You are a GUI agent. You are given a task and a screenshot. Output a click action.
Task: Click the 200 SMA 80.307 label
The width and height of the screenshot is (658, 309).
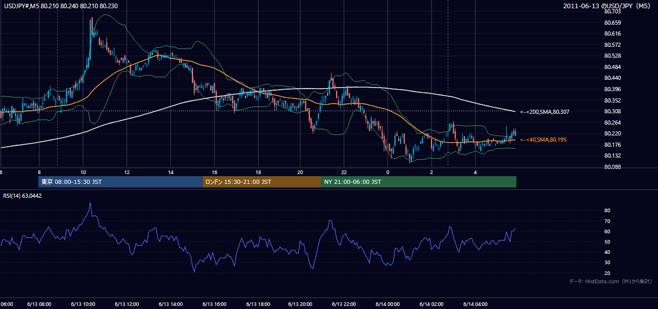(x=544, y=112)
